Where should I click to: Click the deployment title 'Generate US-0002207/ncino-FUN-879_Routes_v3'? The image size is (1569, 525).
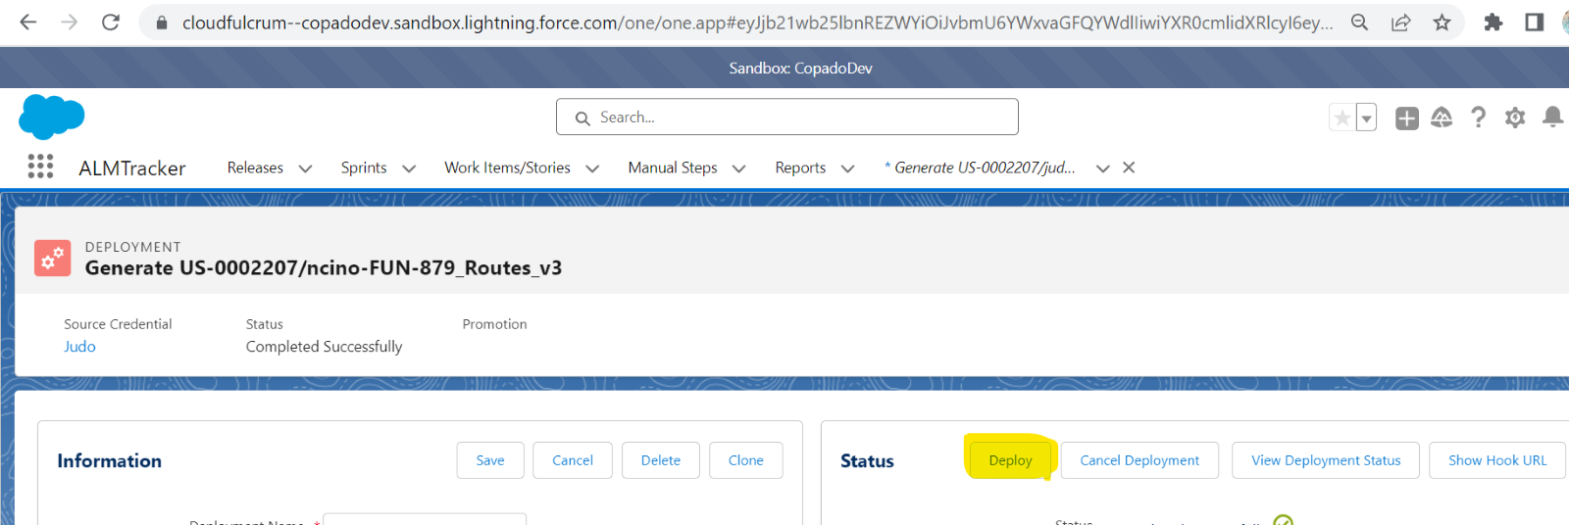324,268
